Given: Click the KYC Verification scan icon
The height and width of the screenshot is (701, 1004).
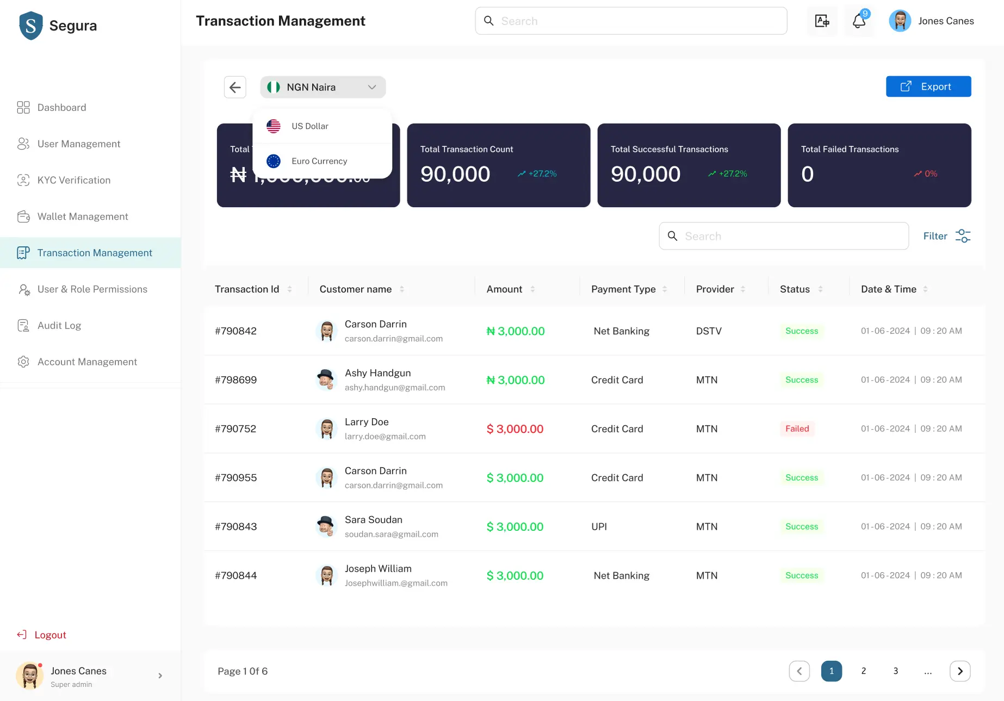Looking at the screenshot, I should point(23,180).
